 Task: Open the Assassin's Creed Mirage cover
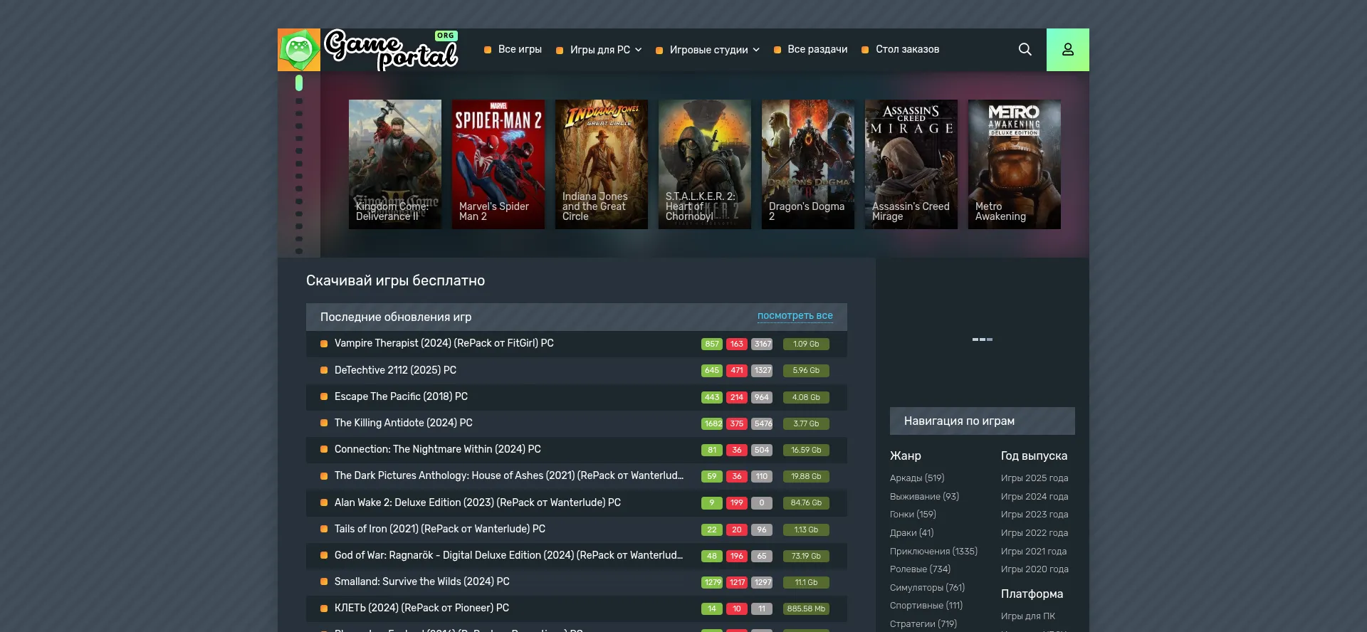tap(911, 164)
